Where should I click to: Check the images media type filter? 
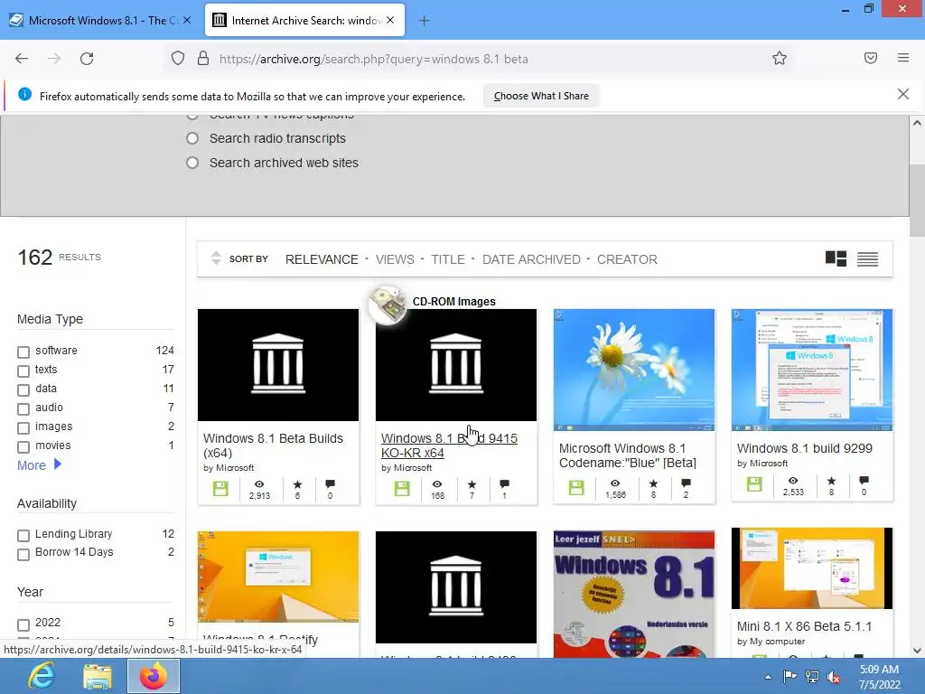click(23, 427)
